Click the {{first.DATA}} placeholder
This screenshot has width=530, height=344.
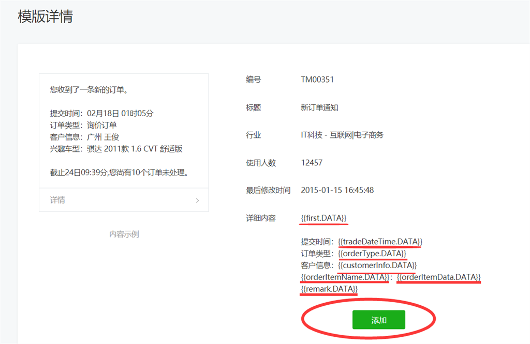click(324, 218)
